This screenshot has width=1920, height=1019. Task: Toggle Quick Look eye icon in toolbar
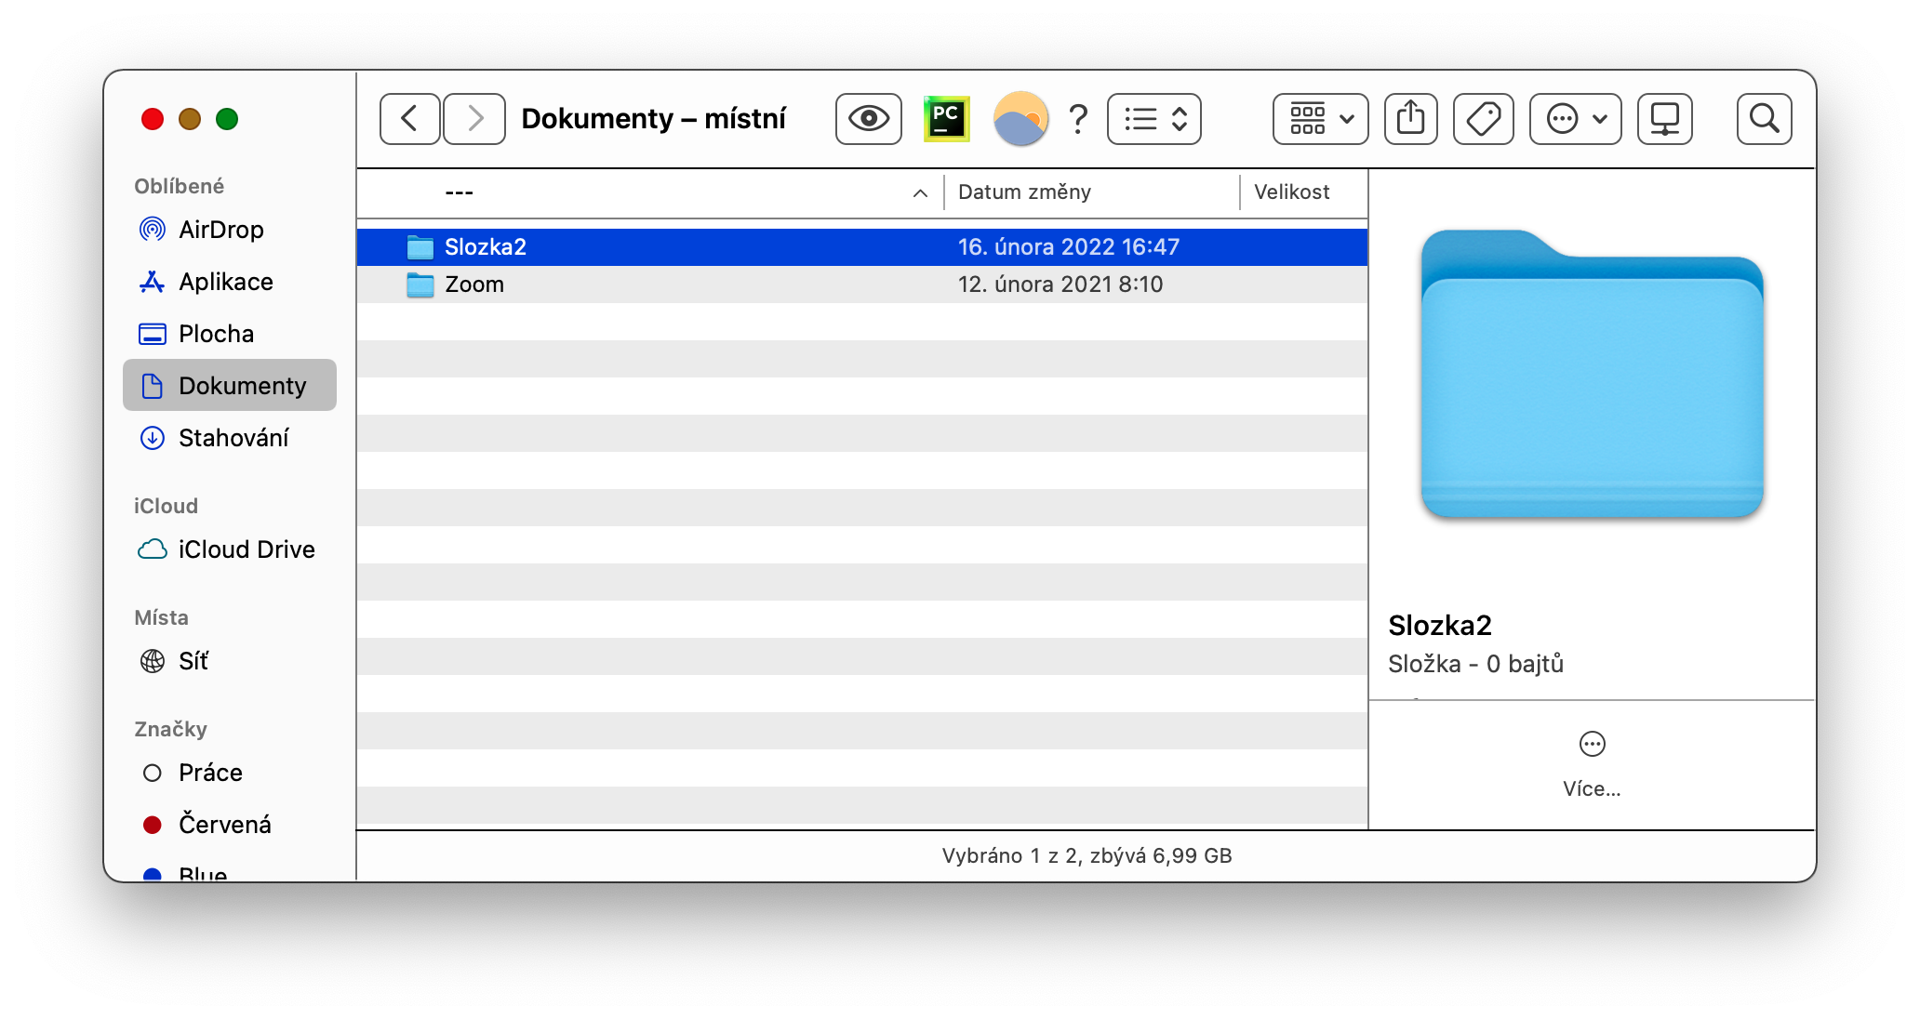(868, 119)
